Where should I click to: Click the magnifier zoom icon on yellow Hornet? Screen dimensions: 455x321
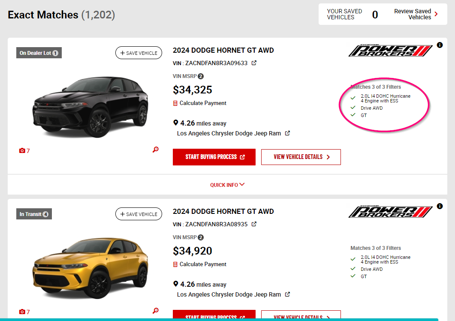coord(156,311)
